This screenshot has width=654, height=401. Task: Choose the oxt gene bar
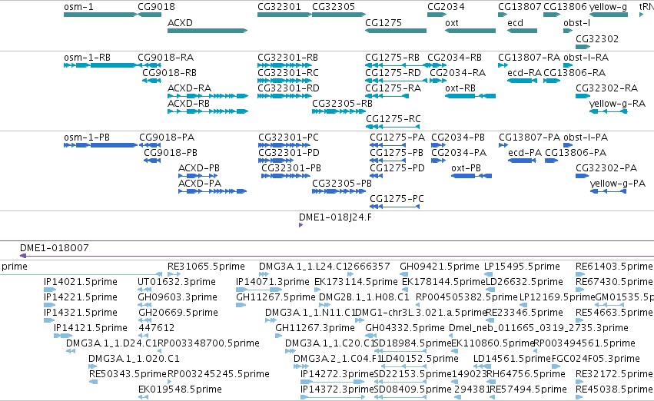coord(470,31)
